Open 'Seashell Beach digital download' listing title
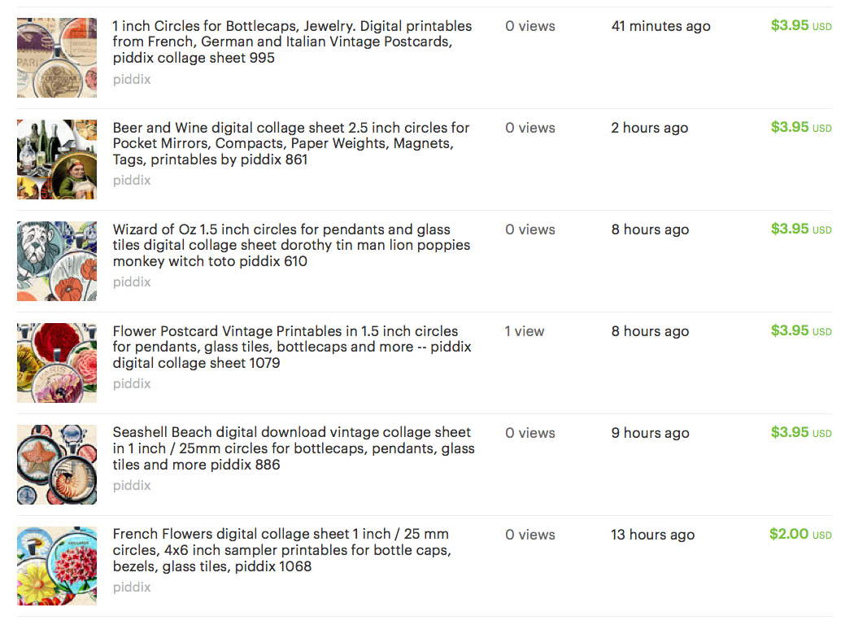 click(294, 448)
